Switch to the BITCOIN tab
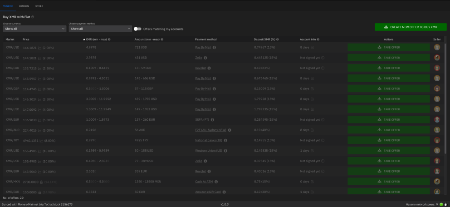Viewport: 450px width, 207px height. pos(24,6)
